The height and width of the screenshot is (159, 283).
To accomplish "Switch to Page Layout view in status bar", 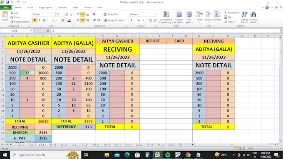I will (240, 148).
